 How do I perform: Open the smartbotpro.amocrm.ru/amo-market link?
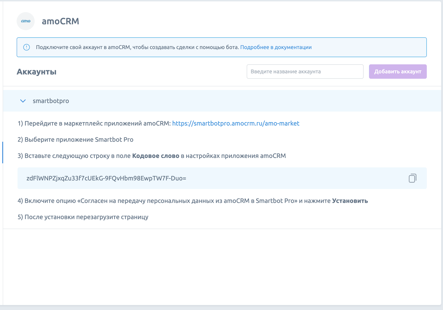tap(236, 124)
